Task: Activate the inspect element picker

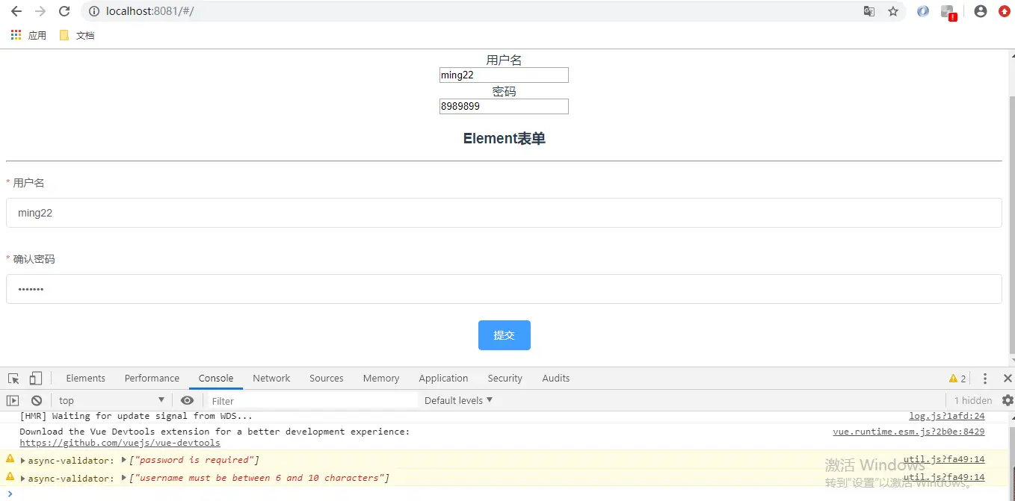Action: 13,379
